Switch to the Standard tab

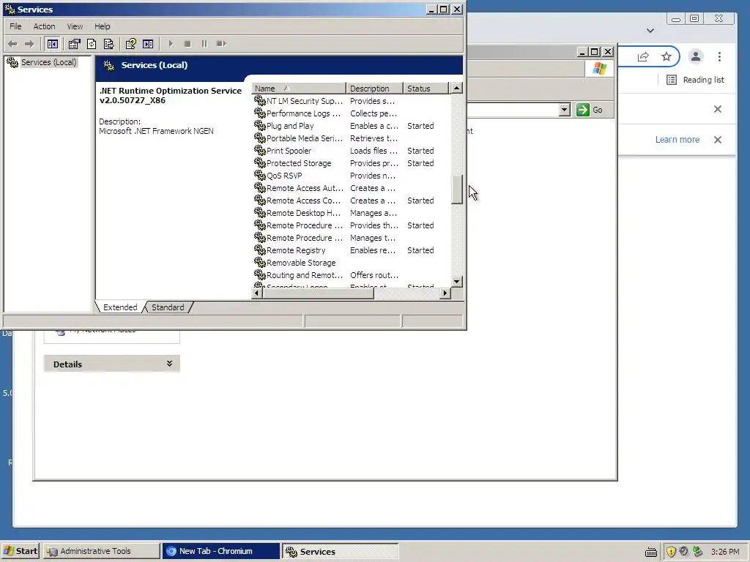point(168,307)
